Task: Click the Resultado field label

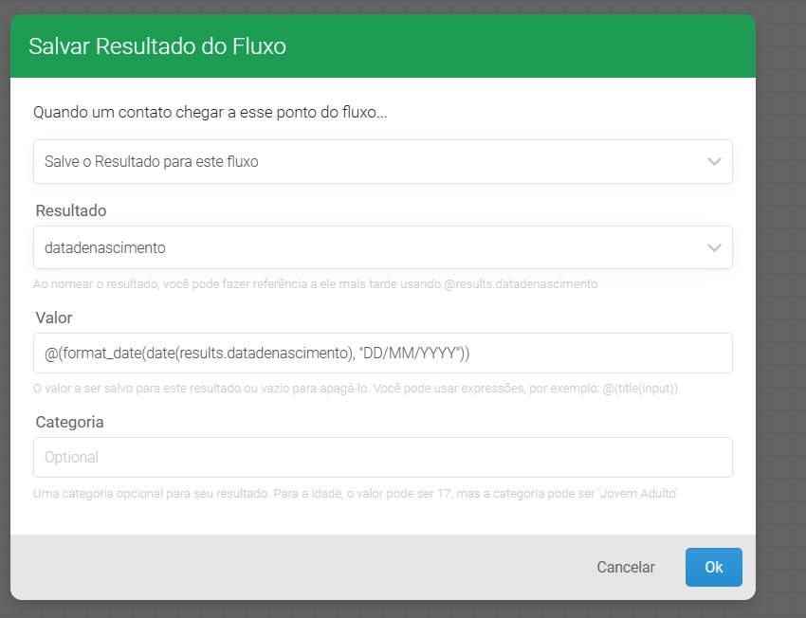Action: point(71,210)
